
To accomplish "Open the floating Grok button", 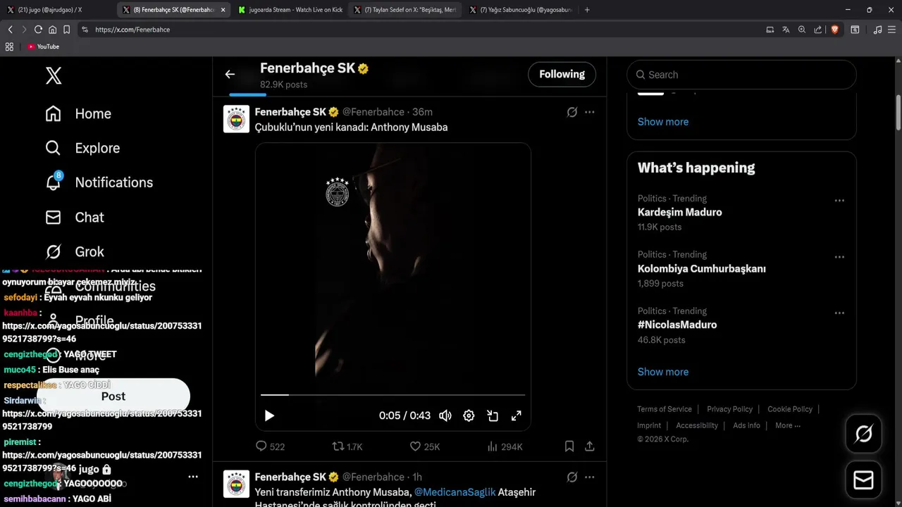I will (x=863, y=434).
